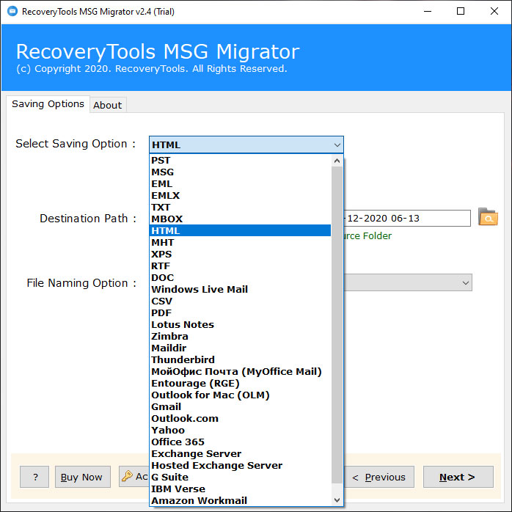Screen dimensions: 512x512
Task: Select MyOffice Mail entry
Action: point(240,372)
